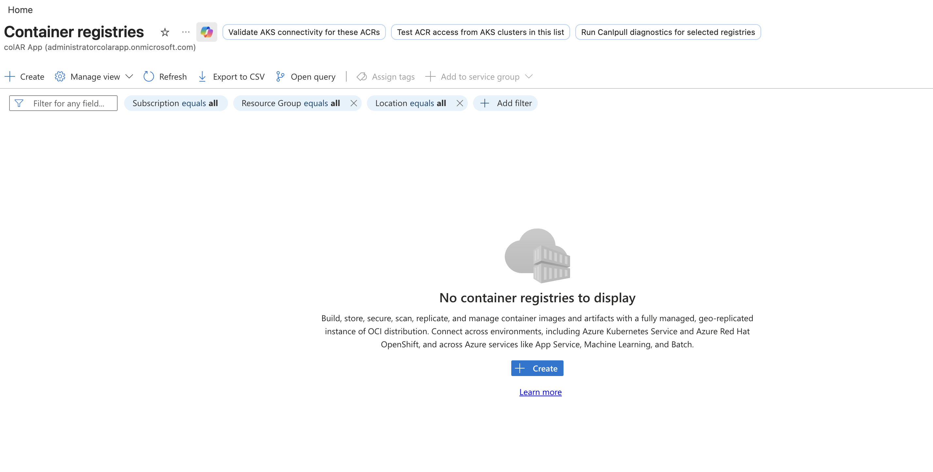The height and width of the screenshot is (472, 933).
Task: Remove the Location filter
Action: click(460, 103)
